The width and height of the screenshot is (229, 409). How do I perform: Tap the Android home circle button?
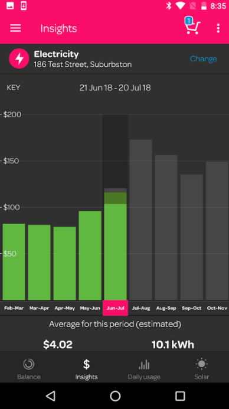click(115, 396)
